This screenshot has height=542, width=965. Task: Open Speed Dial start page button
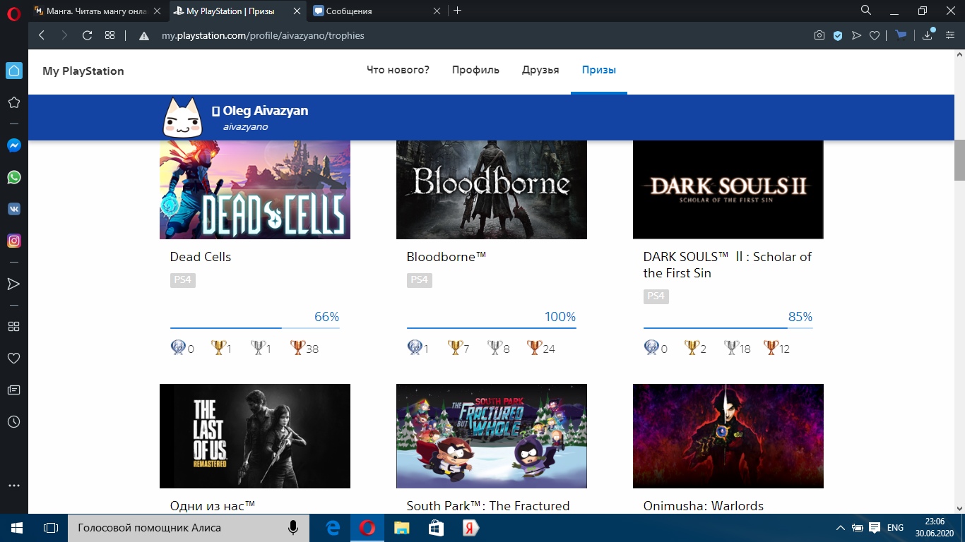coord(109,35)
